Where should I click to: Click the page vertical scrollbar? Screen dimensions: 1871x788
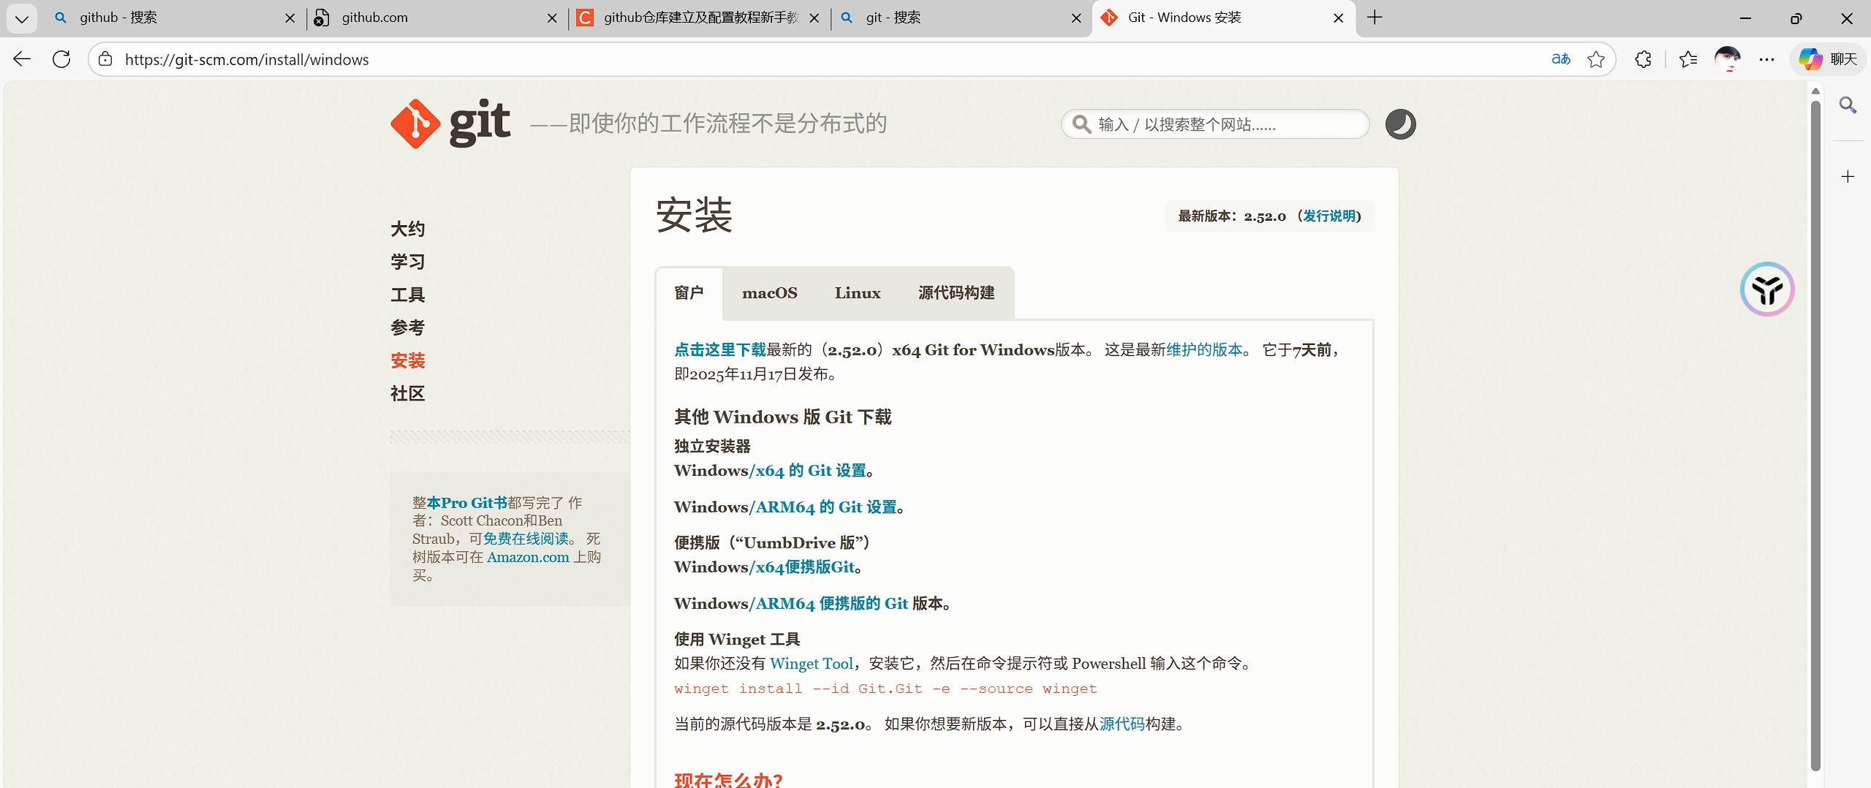click(1815, 439)
